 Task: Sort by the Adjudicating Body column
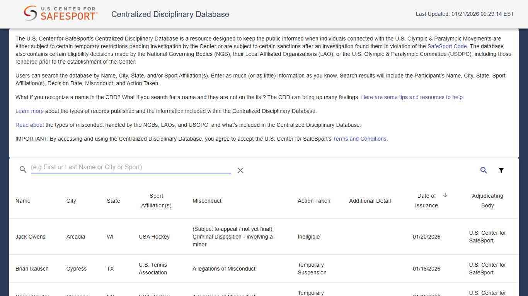[487, 201]
